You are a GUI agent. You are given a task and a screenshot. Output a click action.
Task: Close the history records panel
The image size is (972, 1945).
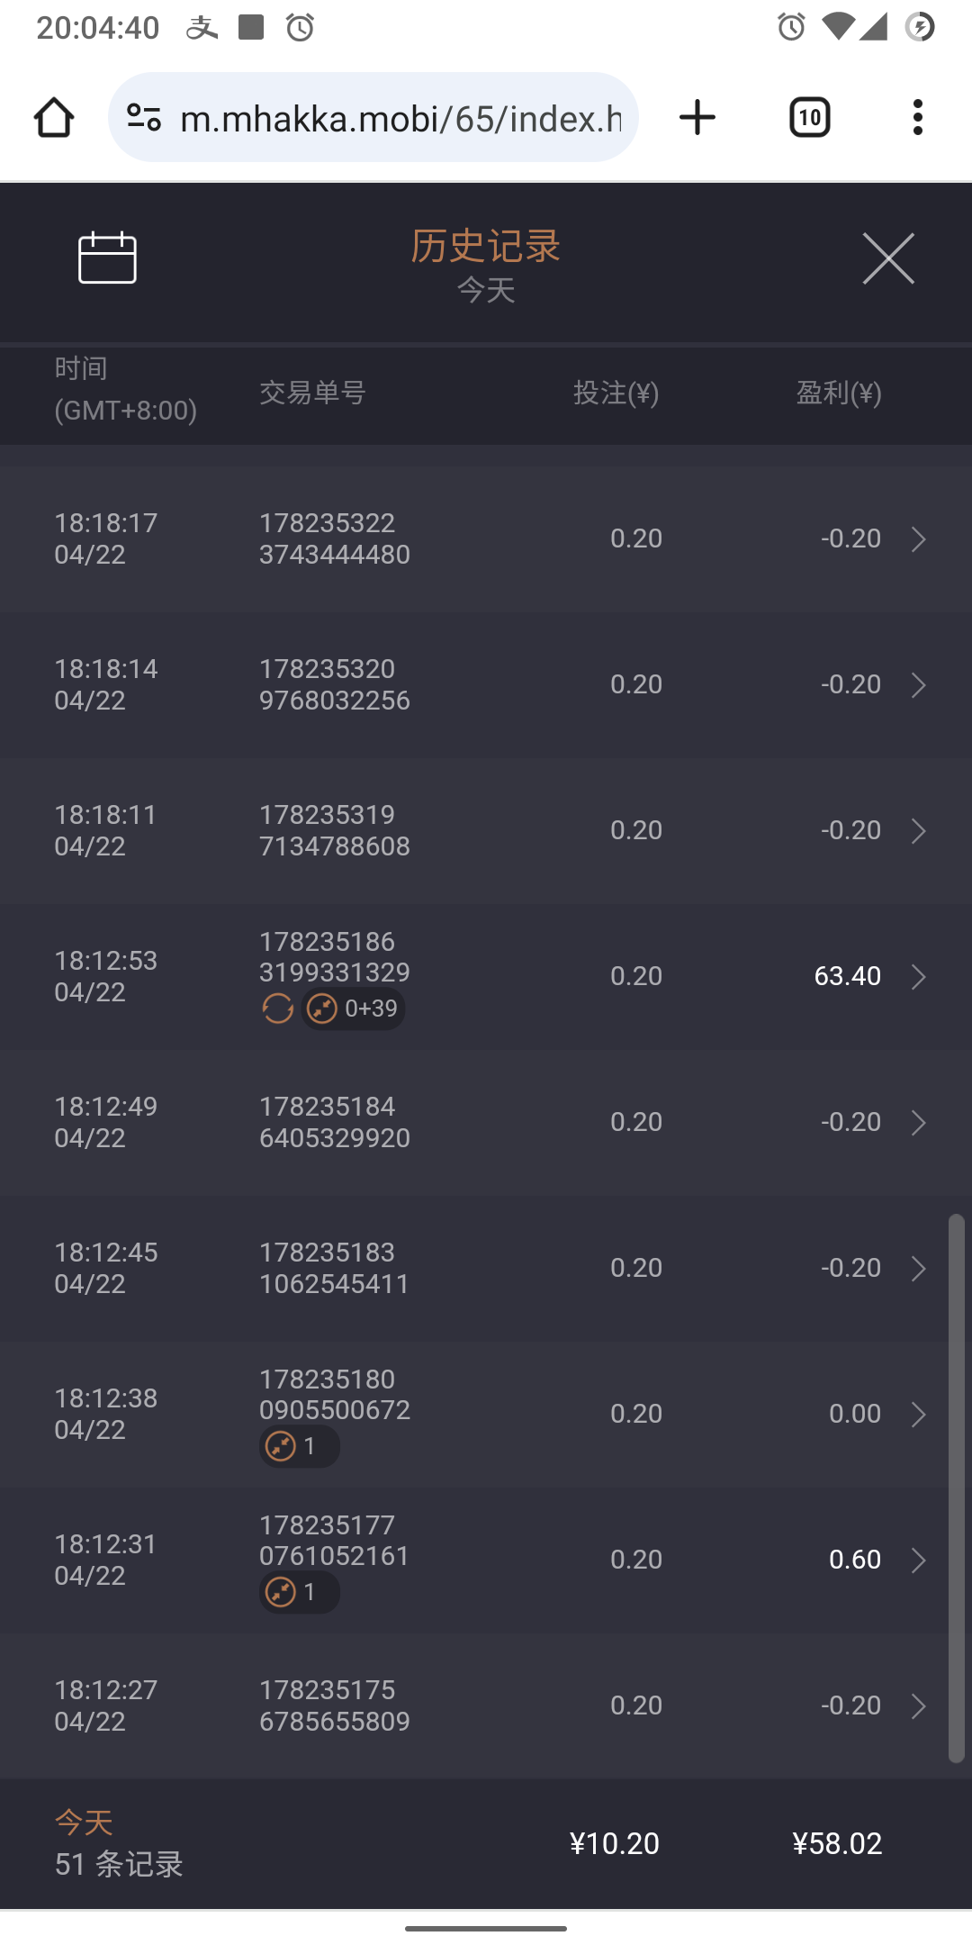(887, 258)
